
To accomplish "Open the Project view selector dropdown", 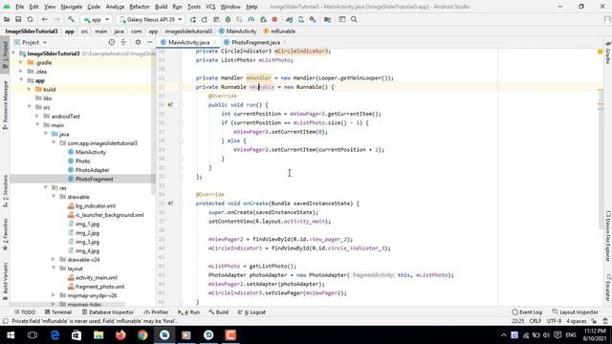I will 31,42.
